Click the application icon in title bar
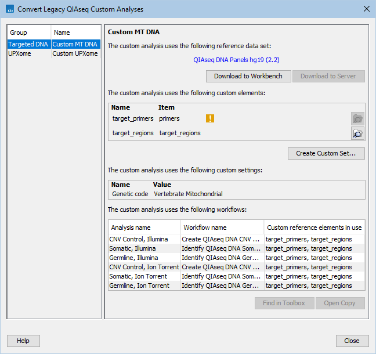376x354 pixels. [x=10, y=9]
